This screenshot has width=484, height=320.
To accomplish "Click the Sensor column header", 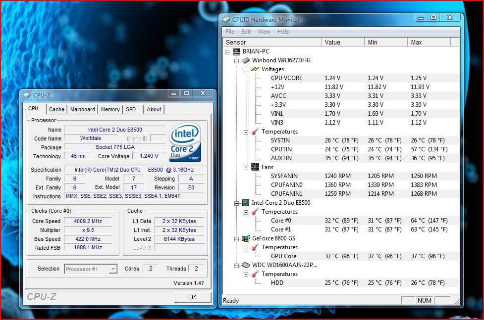I will [272, 42].
